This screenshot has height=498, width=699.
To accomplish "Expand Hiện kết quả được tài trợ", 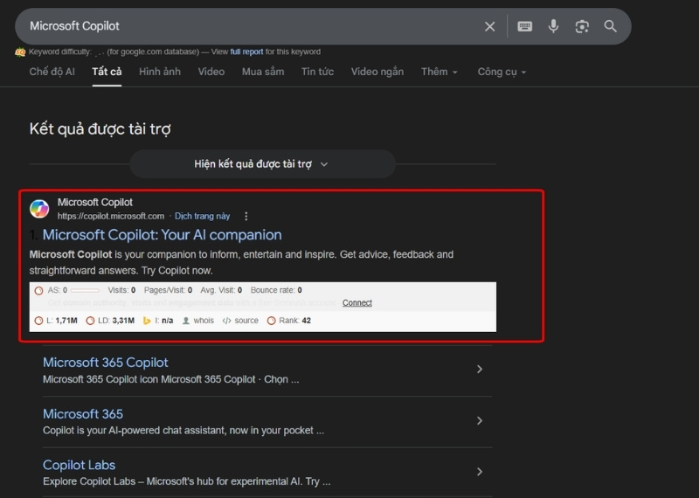I will (261, 164).
